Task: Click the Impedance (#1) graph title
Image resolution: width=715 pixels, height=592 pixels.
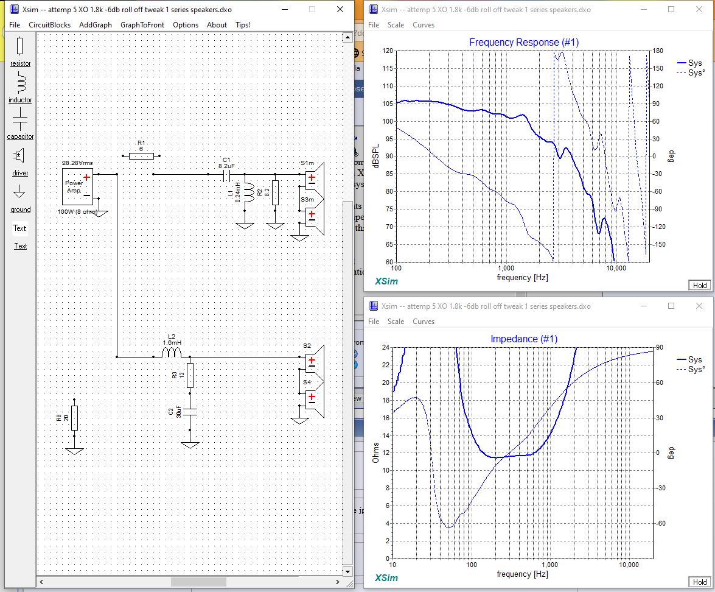Action: tap(523, 339)
